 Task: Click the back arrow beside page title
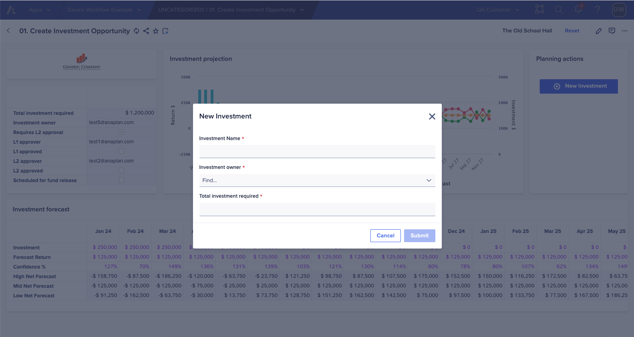coord(8,30)
